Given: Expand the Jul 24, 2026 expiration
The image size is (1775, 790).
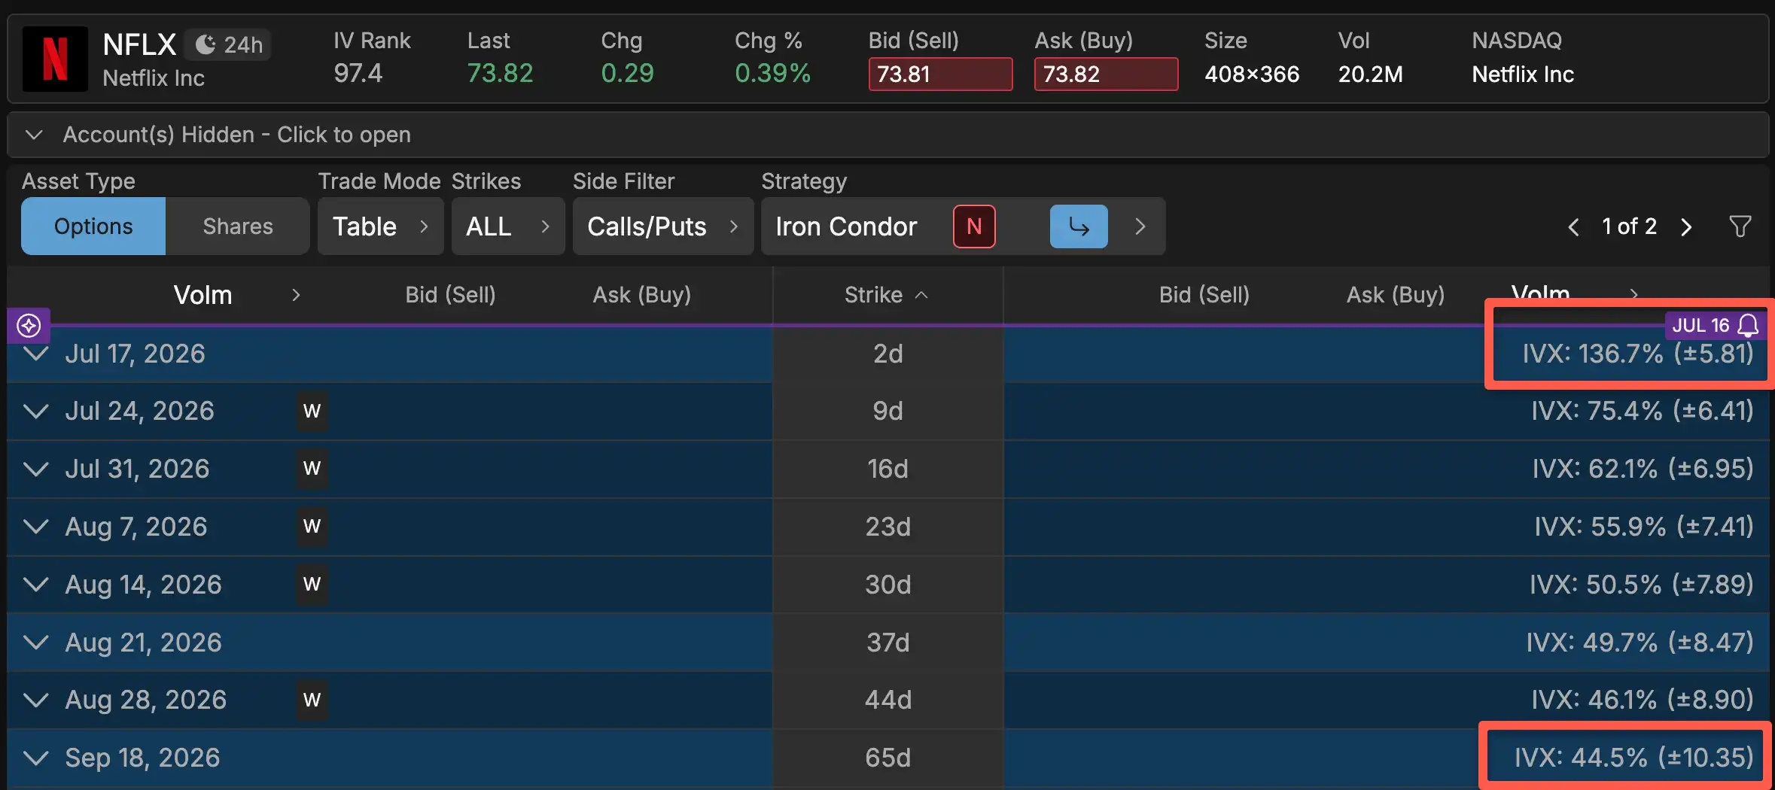Looking at the screenshot, I should coord(35,411).
